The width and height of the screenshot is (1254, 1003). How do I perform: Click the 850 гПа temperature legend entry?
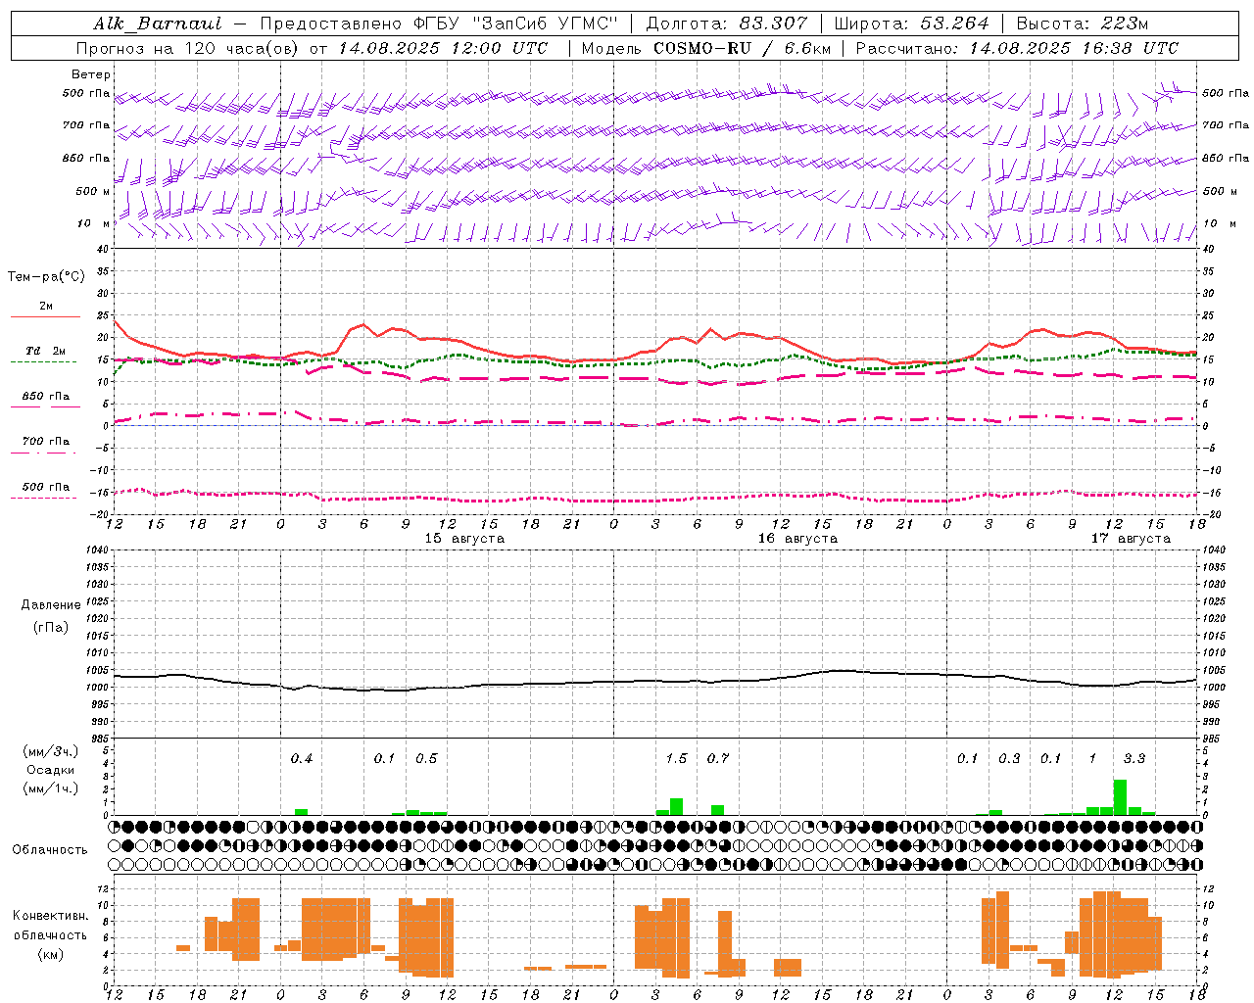click(46, 397)
